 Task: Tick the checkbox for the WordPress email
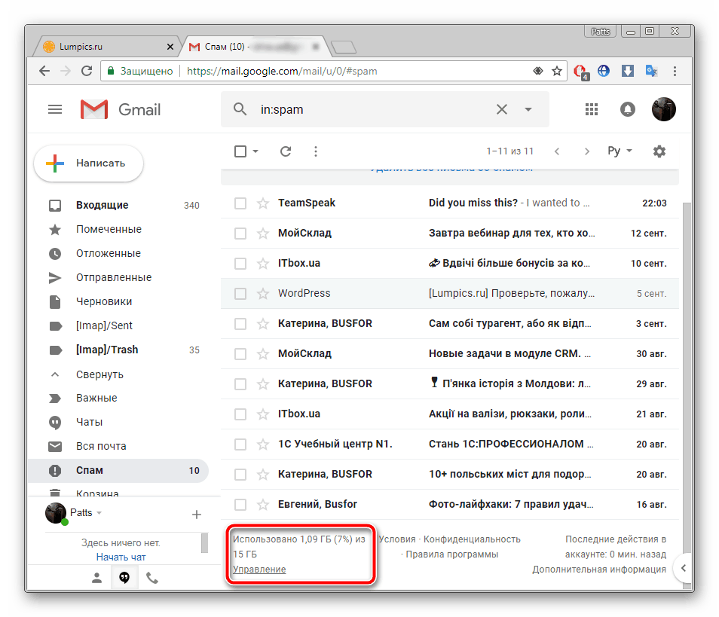point(240,294)
